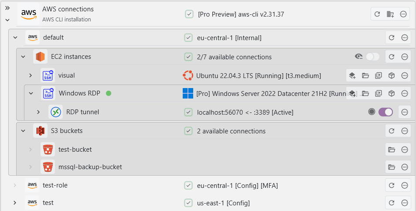Open more options menu for EC2 instances
This screenshot has height=211, width=416.
(x=405, y=57)
